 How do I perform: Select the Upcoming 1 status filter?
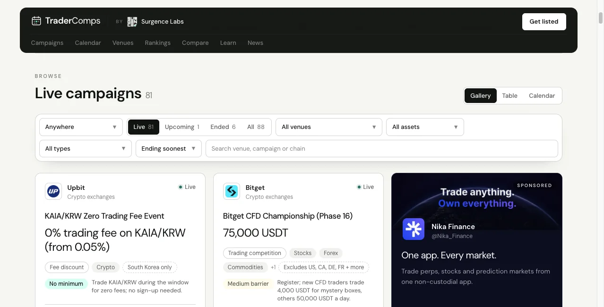(182, 127)
